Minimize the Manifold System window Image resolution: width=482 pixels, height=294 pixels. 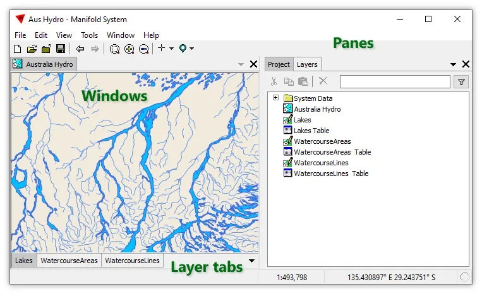400,19
